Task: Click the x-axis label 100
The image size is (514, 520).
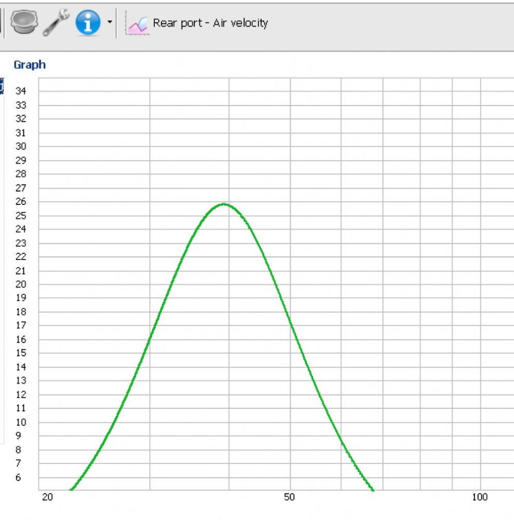Action: (480, 497)
